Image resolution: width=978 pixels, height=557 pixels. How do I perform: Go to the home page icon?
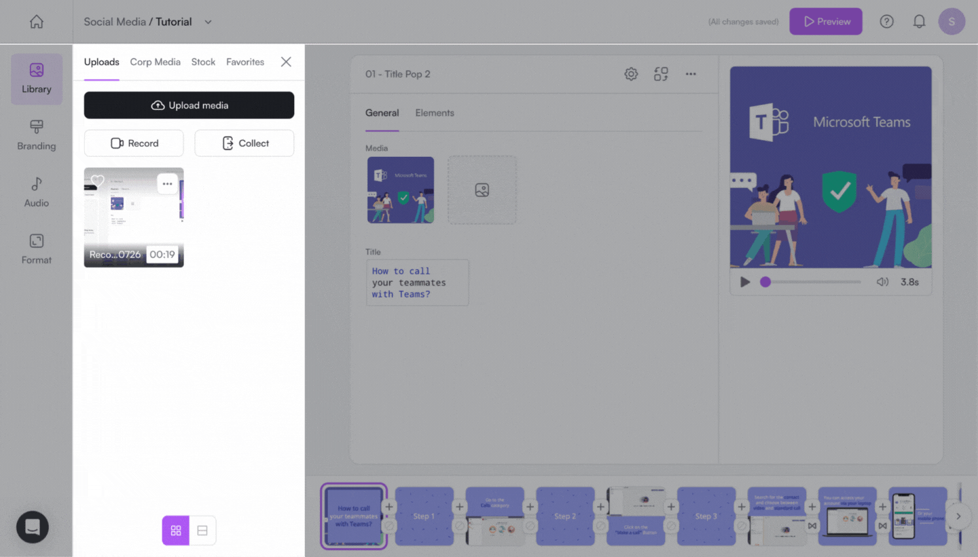tap(37, 22)
